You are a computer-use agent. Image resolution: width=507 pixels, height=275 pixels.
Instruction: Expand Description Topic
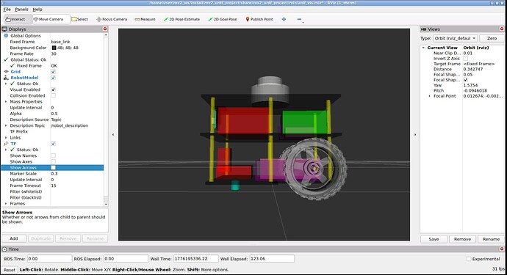5,125
